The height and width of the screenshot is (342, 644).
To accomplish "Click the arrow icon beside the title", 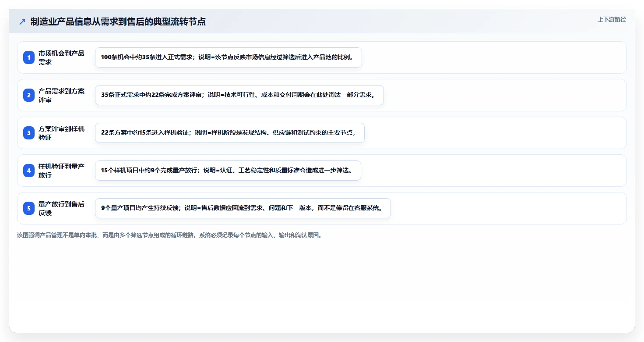I will 22,21.
